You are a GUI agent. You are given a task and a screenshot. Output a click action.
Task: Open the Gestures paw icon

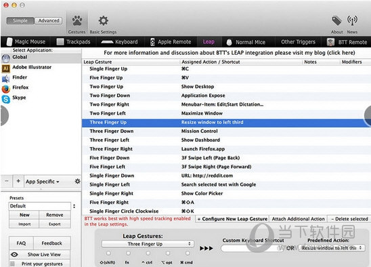pos(77,21)
